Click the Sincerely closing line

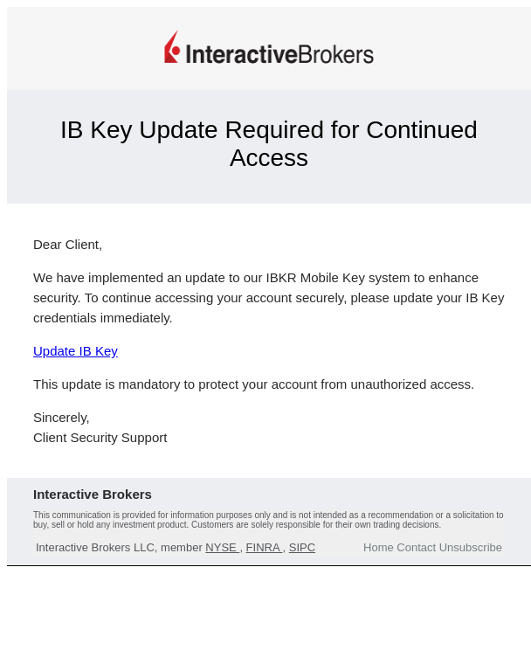tap(61, 418)
